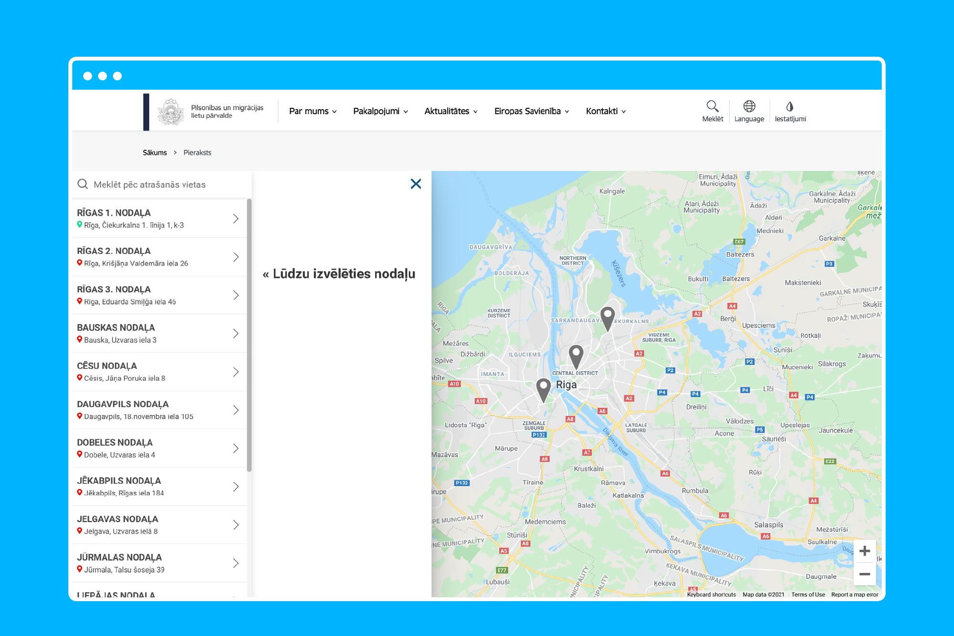
Task: Open Iestatījumi contrast settings icon
Action: point(789,107)
